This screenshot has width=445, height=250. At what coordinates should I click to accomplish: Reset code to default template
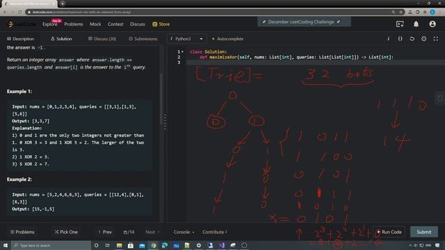(412, 39)
